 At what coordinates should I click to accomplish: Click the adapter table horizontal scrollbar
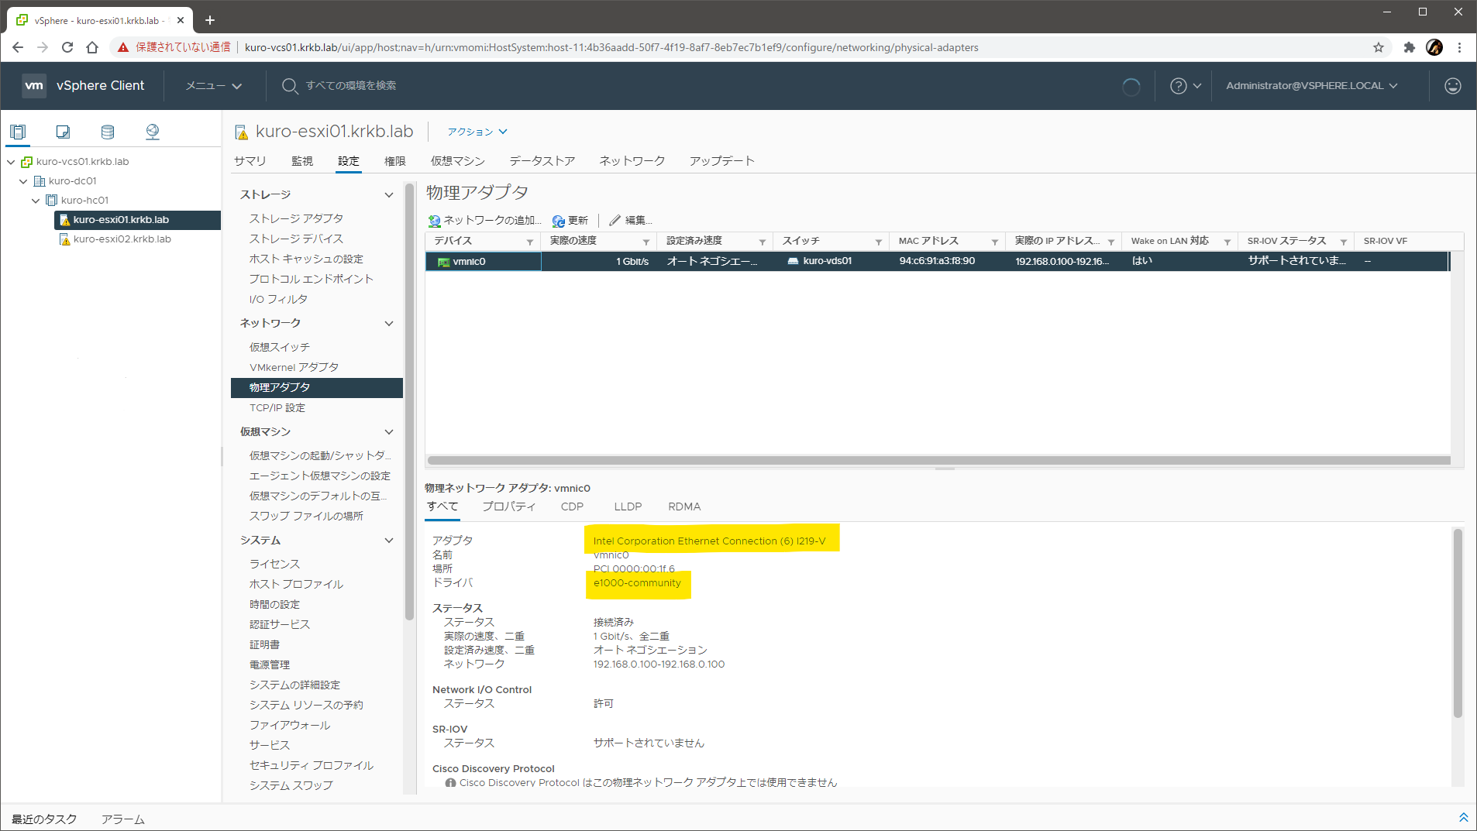click(x=938, y=460)
